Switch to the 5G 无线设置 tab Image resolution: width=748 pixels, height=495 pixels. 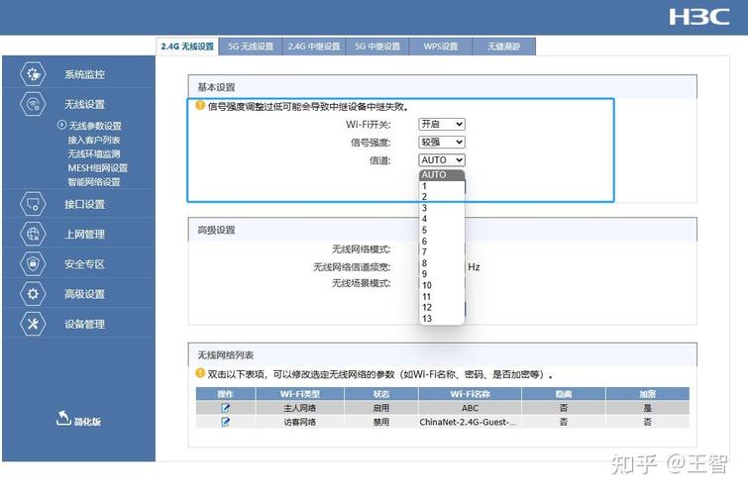click(x=251, y=47)
